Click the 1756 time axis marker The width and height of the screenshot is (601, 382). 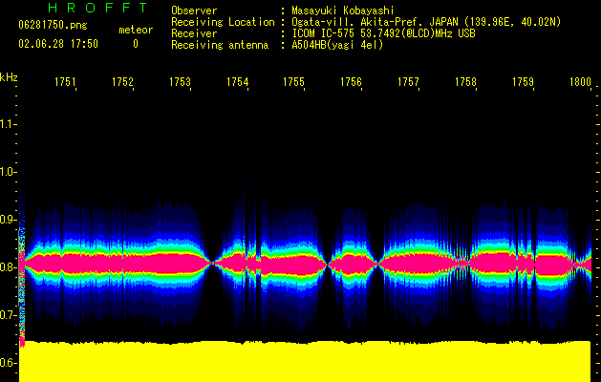pyautogui.click(x=351, y=82)
